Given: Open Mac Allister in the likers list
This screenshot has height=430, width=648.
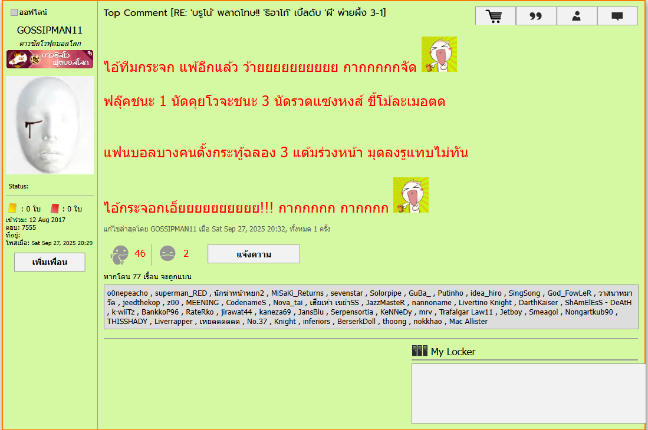Looking at the screenshot, I should pos(468,321).
